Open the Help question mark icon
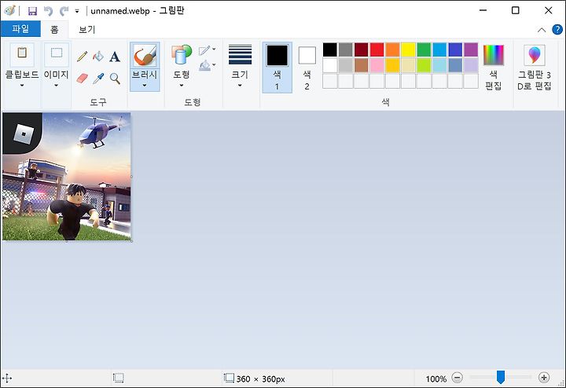This screenshot has height=388, width=566. (x=557, y=30)
